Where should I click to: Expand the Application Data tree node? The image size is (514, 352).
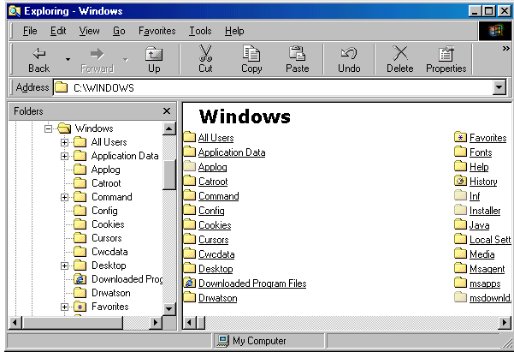65,156
